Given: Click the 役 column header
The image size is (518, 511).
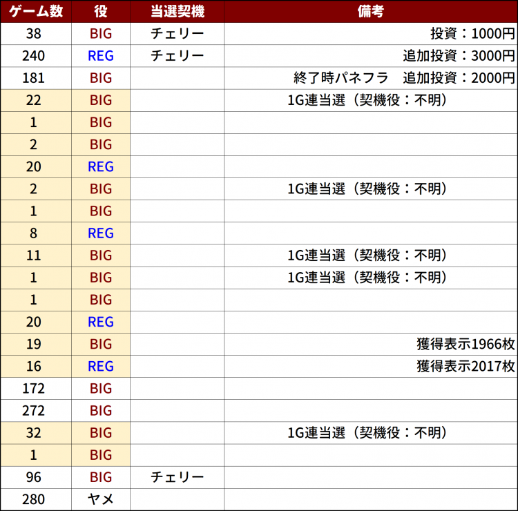Looking at the screenshot, I should click(x=101, y=11).
